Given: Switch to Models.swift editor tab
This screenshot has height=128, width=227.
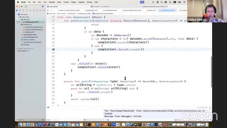Looking at the screenshot, I should click(151, 10).
